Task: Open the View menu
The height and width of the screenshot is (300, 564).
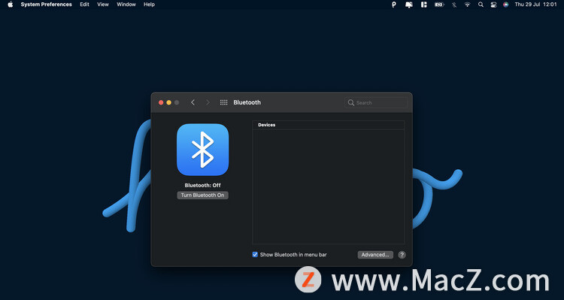Action: pos(103,5)
